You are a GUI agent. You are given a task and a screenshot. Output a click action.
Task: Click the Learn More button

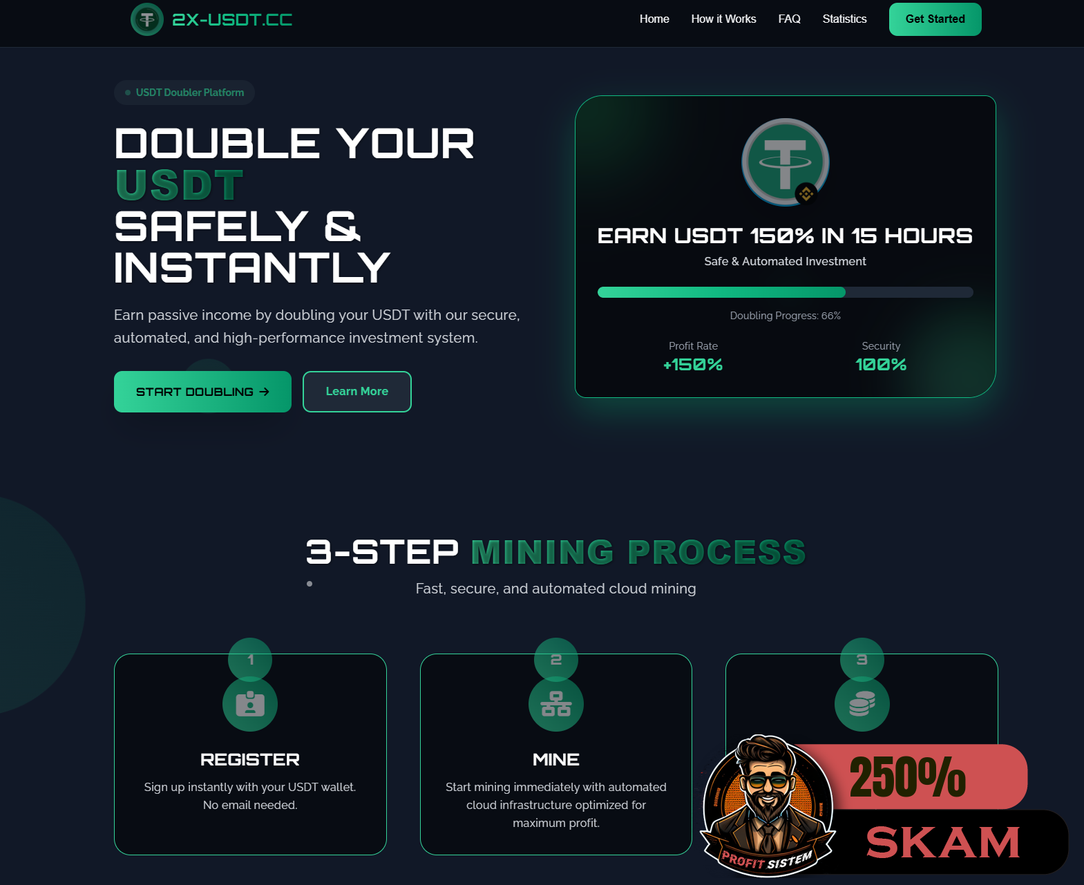coord(357,392)
